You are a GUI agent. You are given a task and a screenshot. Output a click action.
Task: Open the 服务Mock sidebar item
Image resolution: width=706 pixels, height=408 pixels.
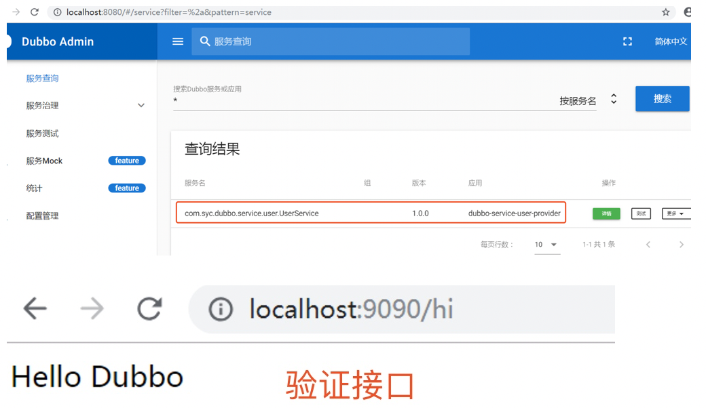(44, 161)
